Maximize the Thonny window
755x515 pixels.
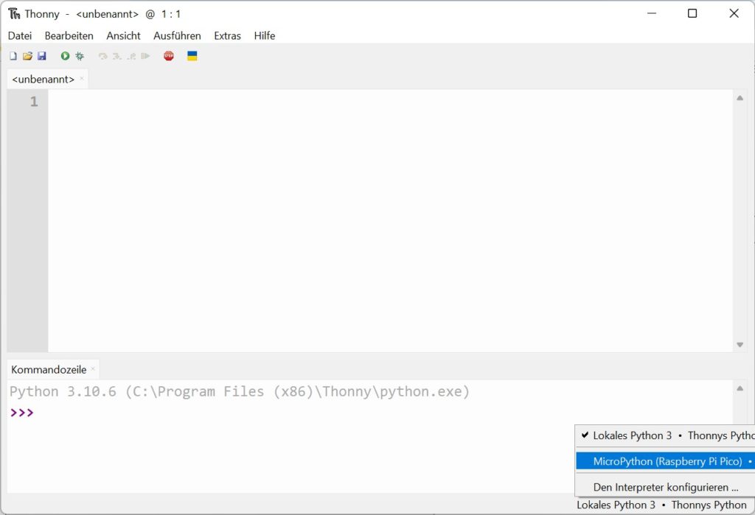pos(692,13)
